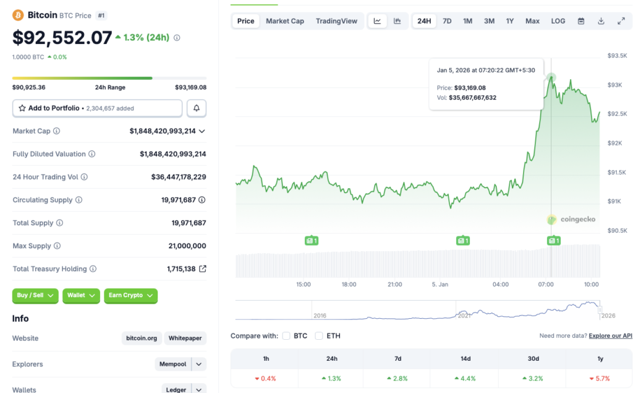
Task: Open the calendar date range picker
Action: pyautogui.click(x=580, y=20)
